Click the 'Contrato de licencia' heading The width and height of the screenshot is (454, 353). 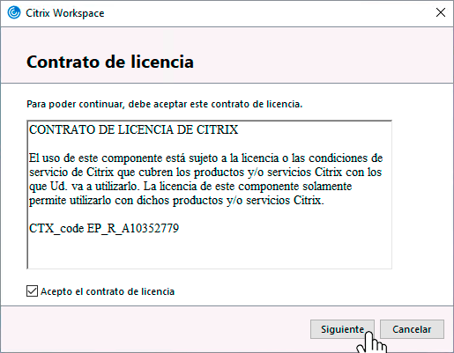(110, 62)
